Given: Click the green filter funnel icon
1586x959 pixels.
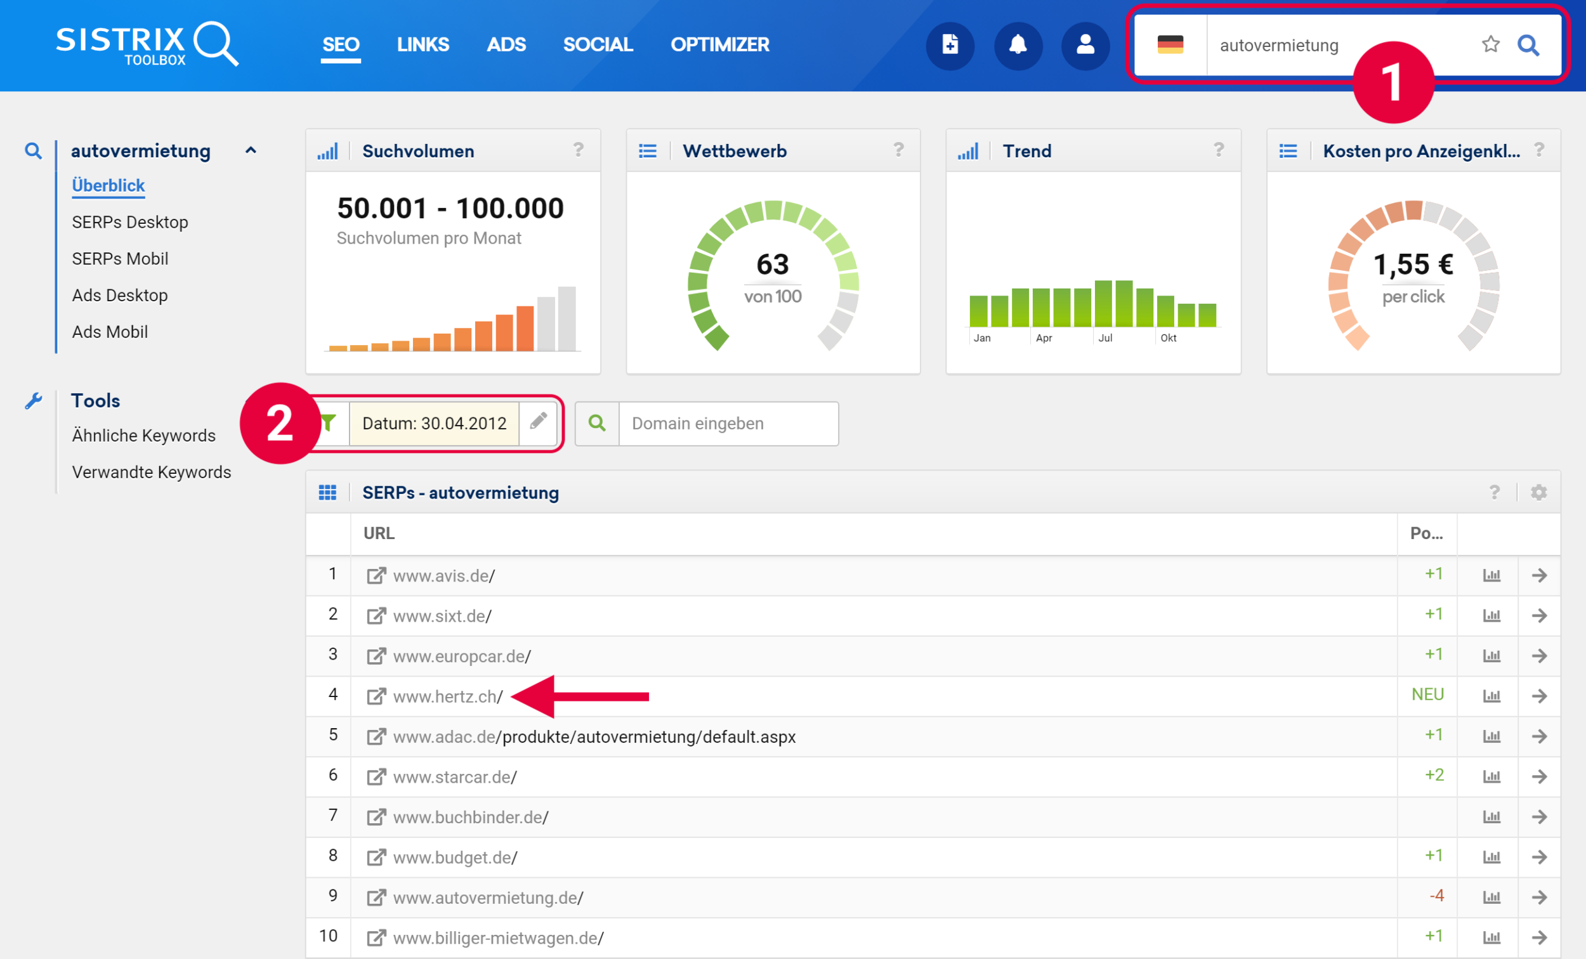Looking at the screenshot, I should [328, 423].
